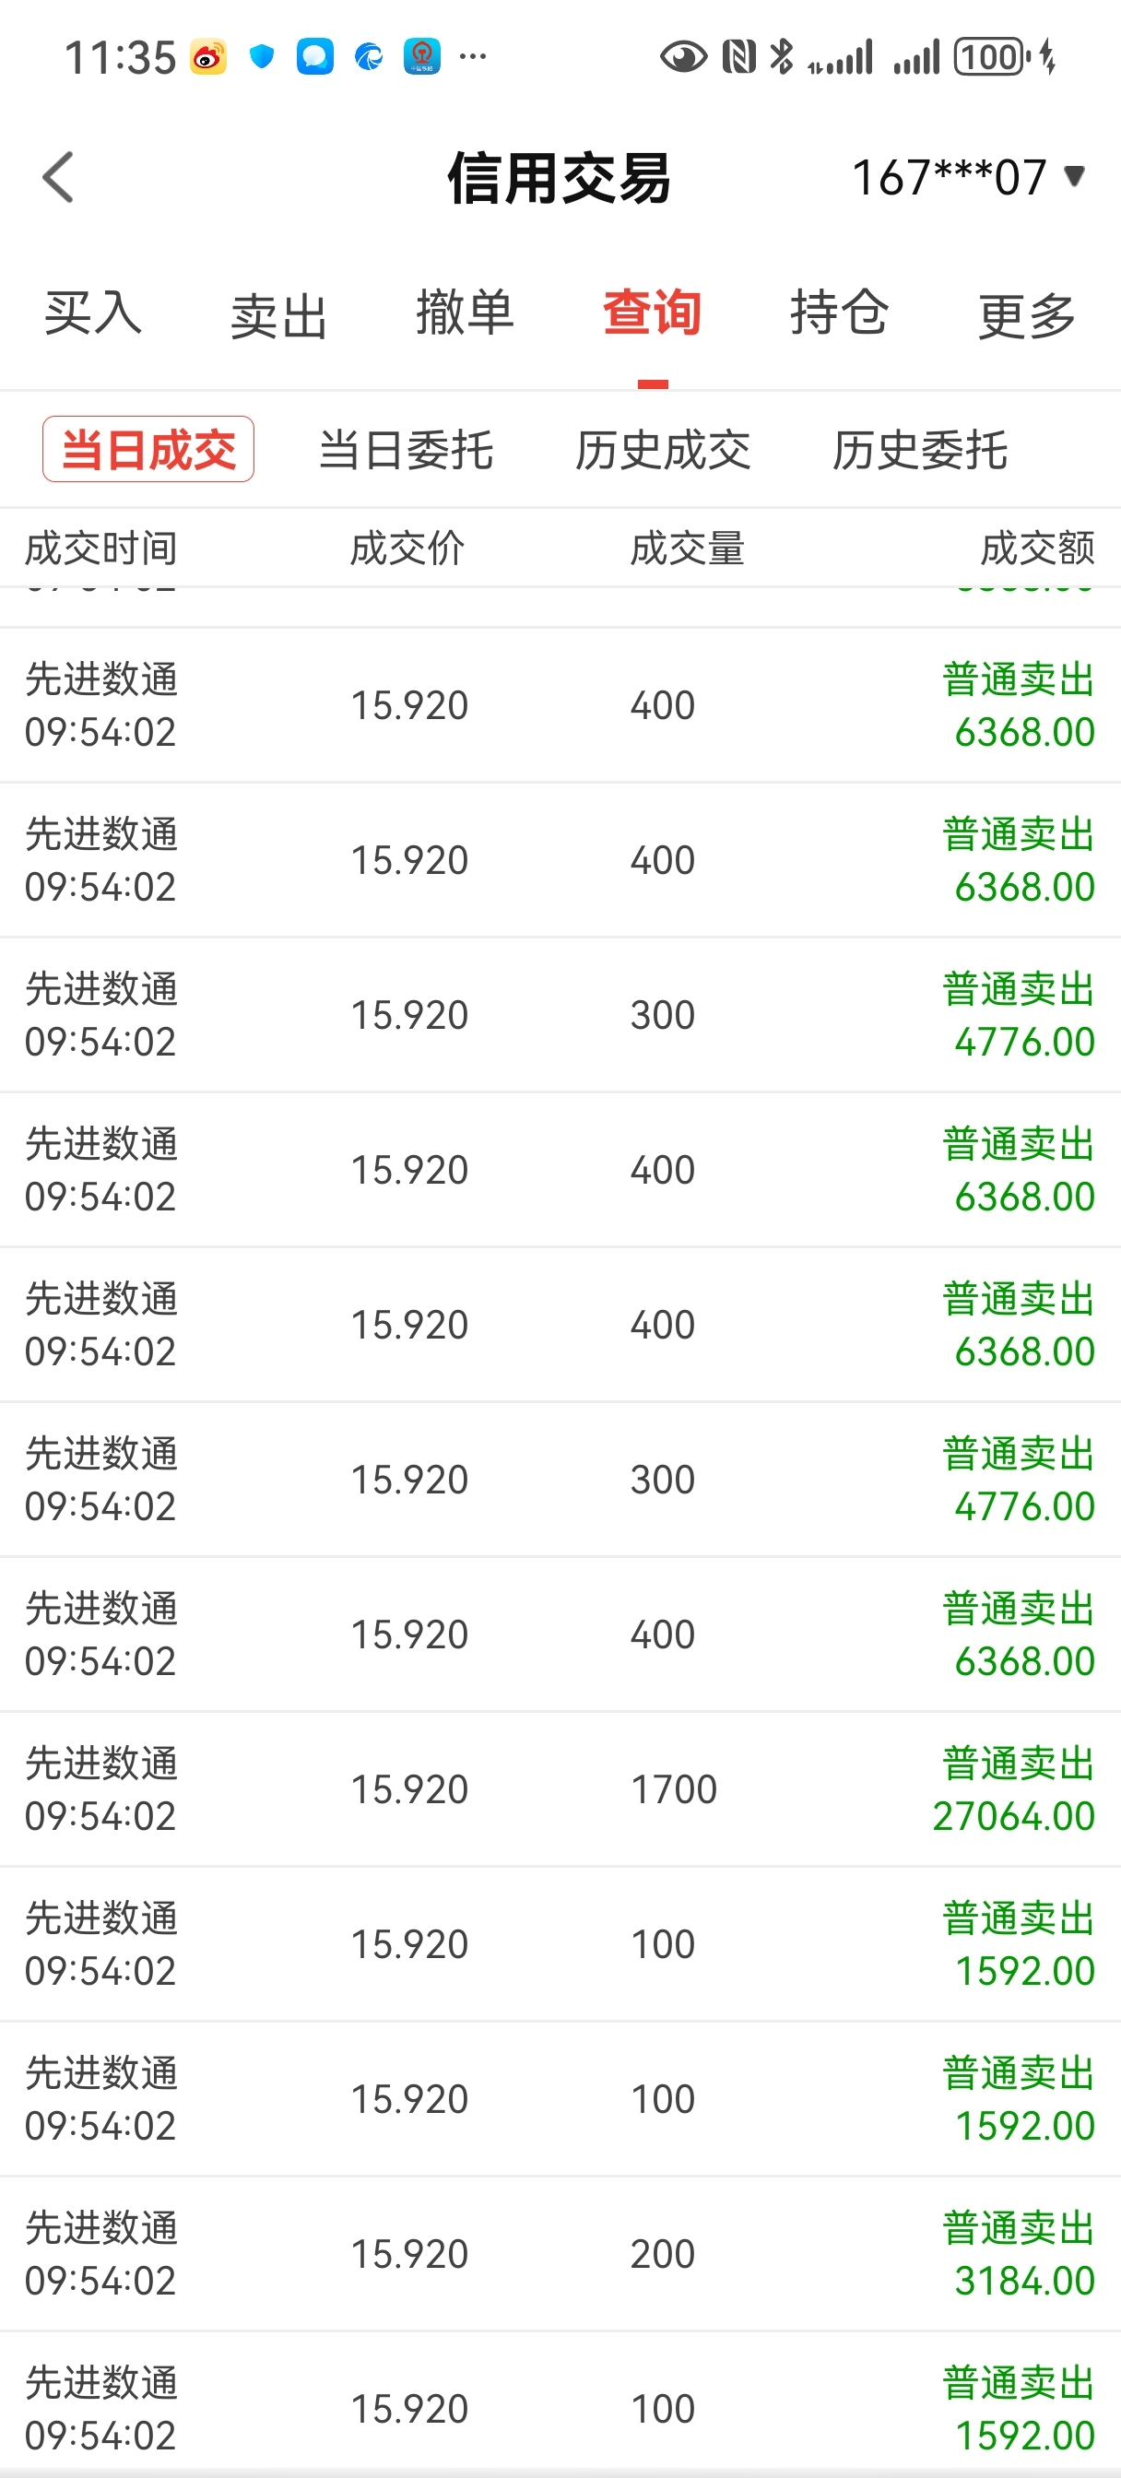Tap the Edge browser notification icon
Image resolution: width=1121 pixels, height=2478 pixels.
point(369,57)
